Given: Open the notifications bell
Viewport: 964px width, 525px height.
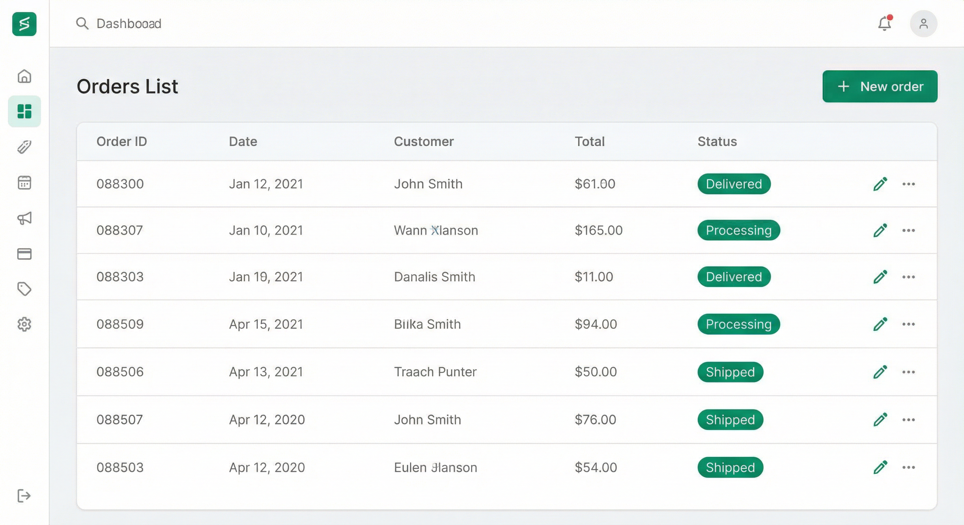Looking at the screenshot, I should click(x=885, y=24).
